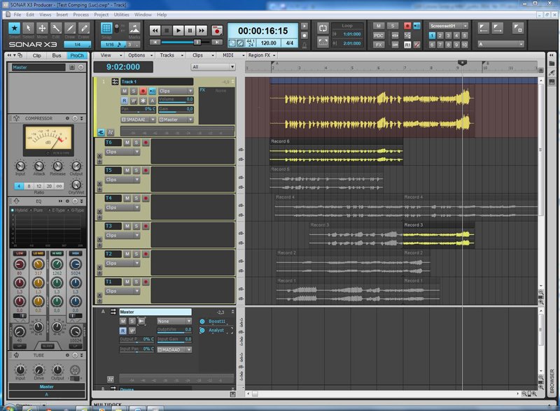Jump to project end

[x=217, y=42]
